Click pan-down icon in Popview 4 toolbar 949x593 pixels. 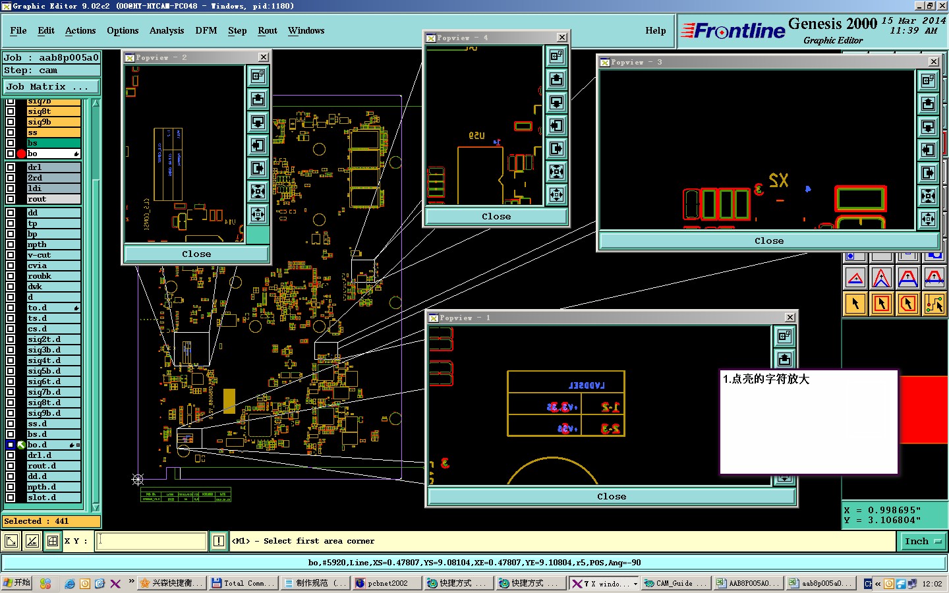[x=557, y=103]
